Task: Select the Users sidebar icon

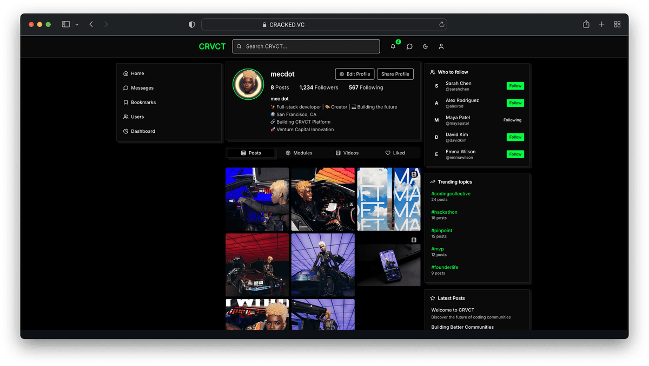Action: 125,117
